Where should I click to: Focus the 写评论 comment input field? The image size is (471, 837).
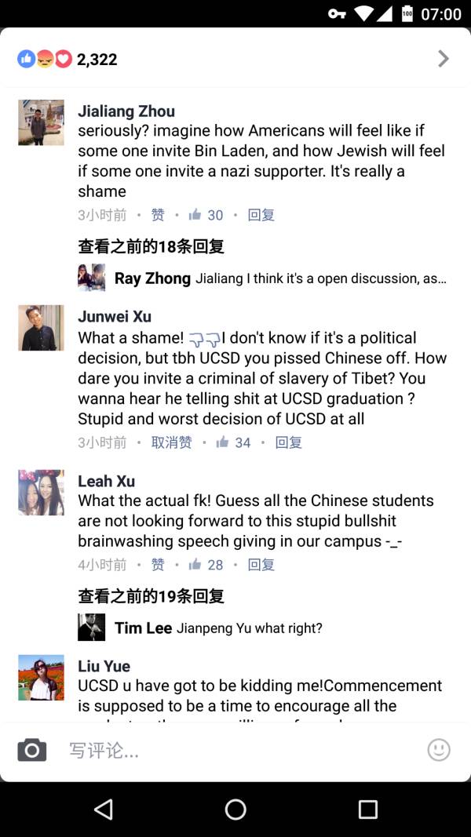pyautogui.click(x=235, y=751)
